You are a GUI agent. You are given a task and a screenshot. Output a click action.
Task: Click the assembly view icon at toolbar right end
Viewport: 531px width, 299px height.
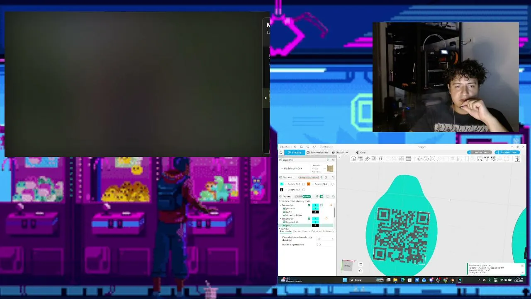tap(517, 159)
